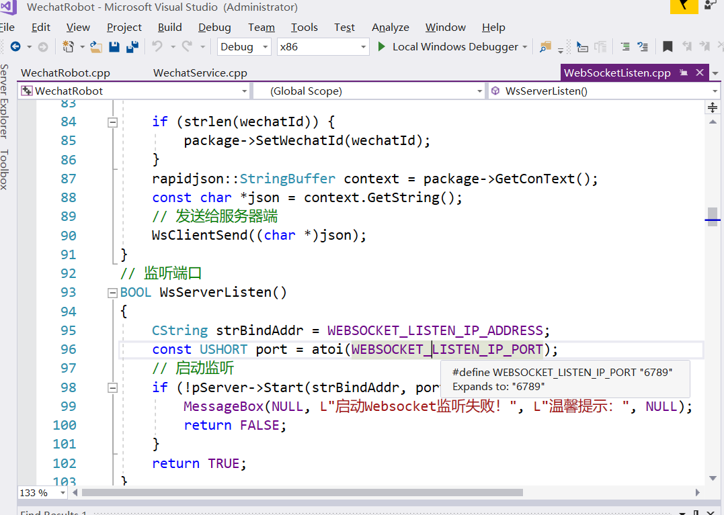This screenshot has width=724, height=515.
Task: Click the greyed-out toolbar icon before the indent lines icon
Action: tap(601, 46)
